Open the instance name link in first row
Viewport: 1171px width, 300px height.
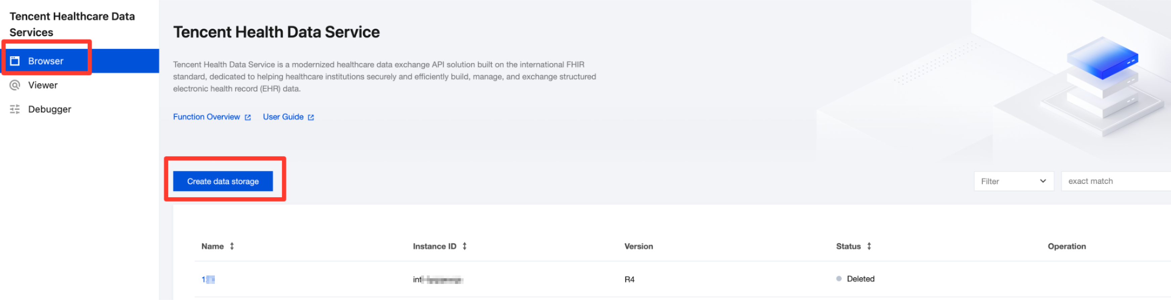tap(208, 280)
